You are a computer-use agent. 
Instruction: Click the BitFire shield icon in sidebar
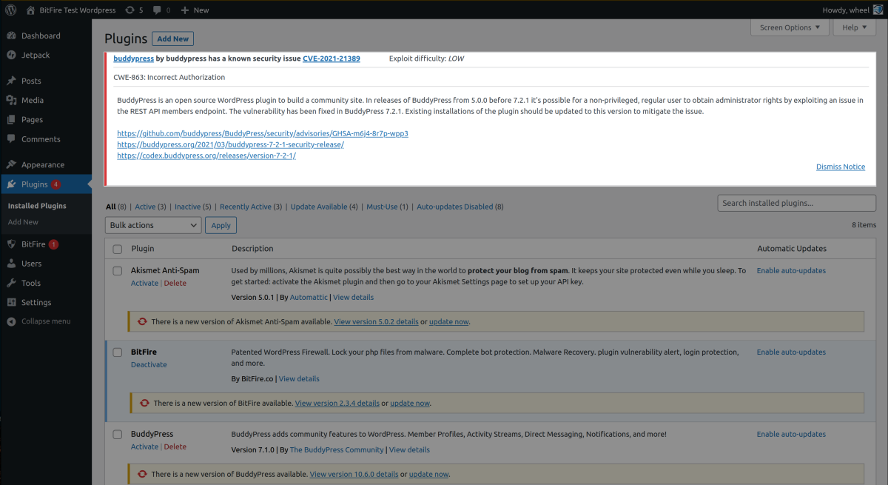point(11,244)
